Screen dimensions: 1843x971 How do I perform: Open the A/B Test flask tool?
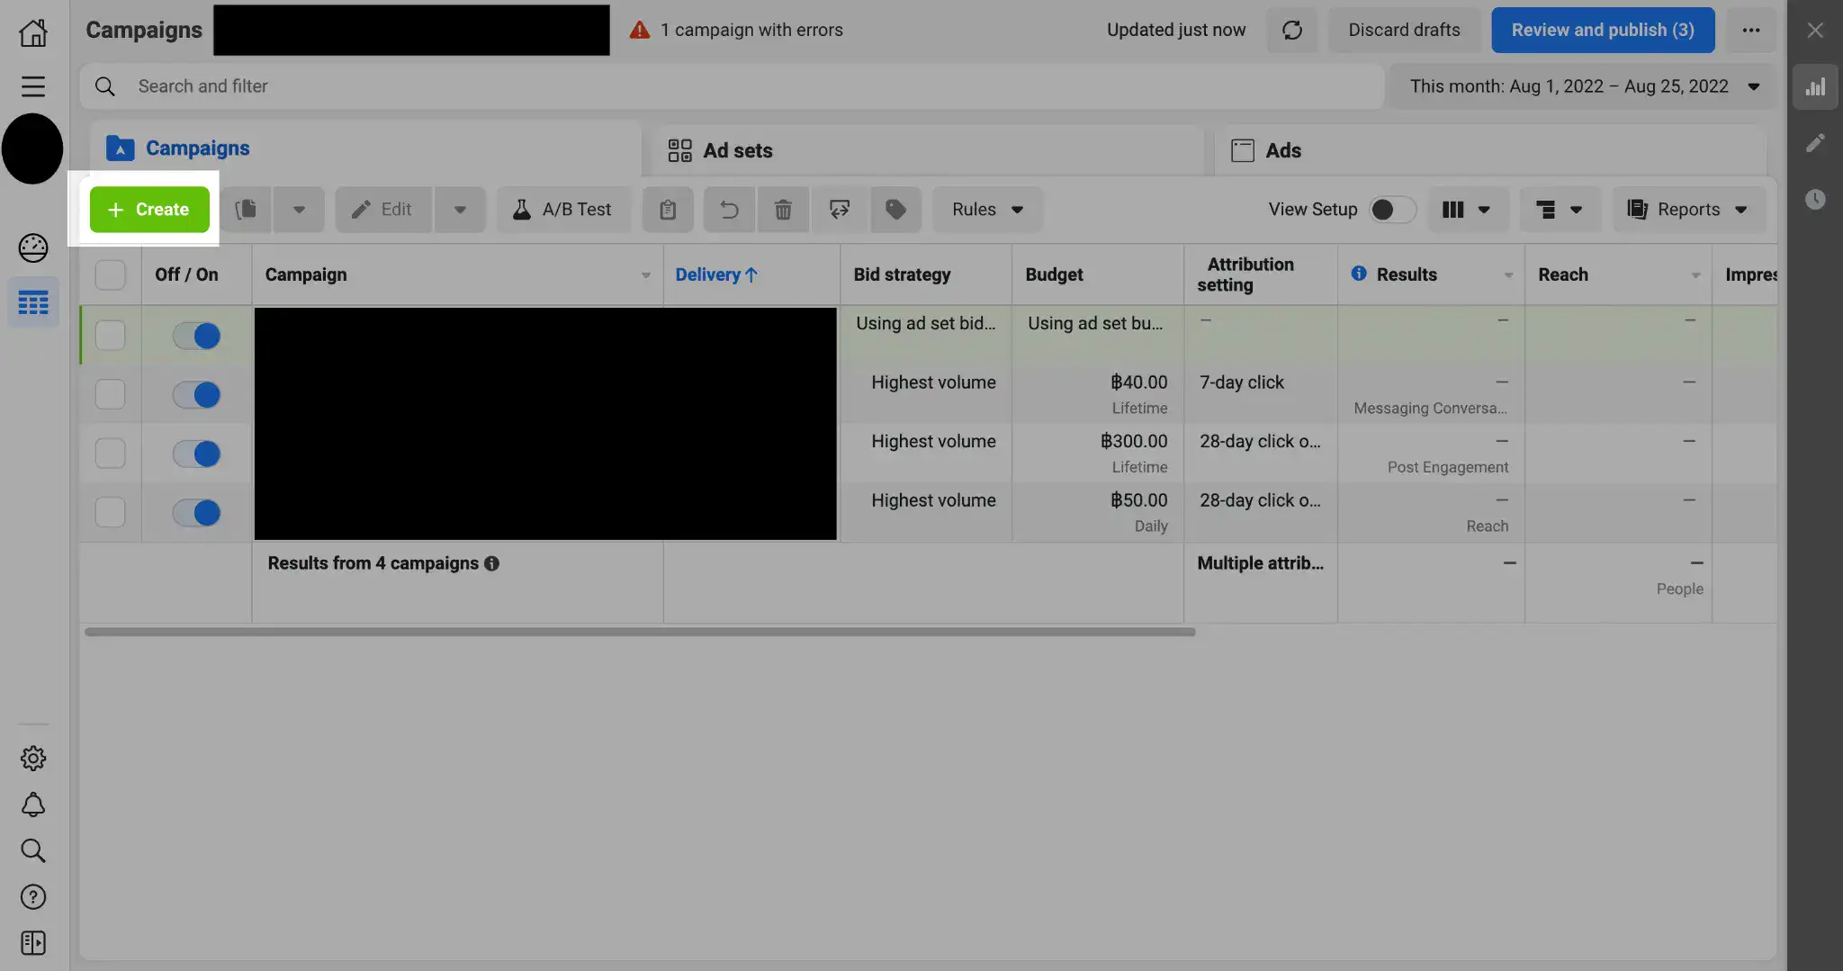pyautogui.click(x=563, y=210)
